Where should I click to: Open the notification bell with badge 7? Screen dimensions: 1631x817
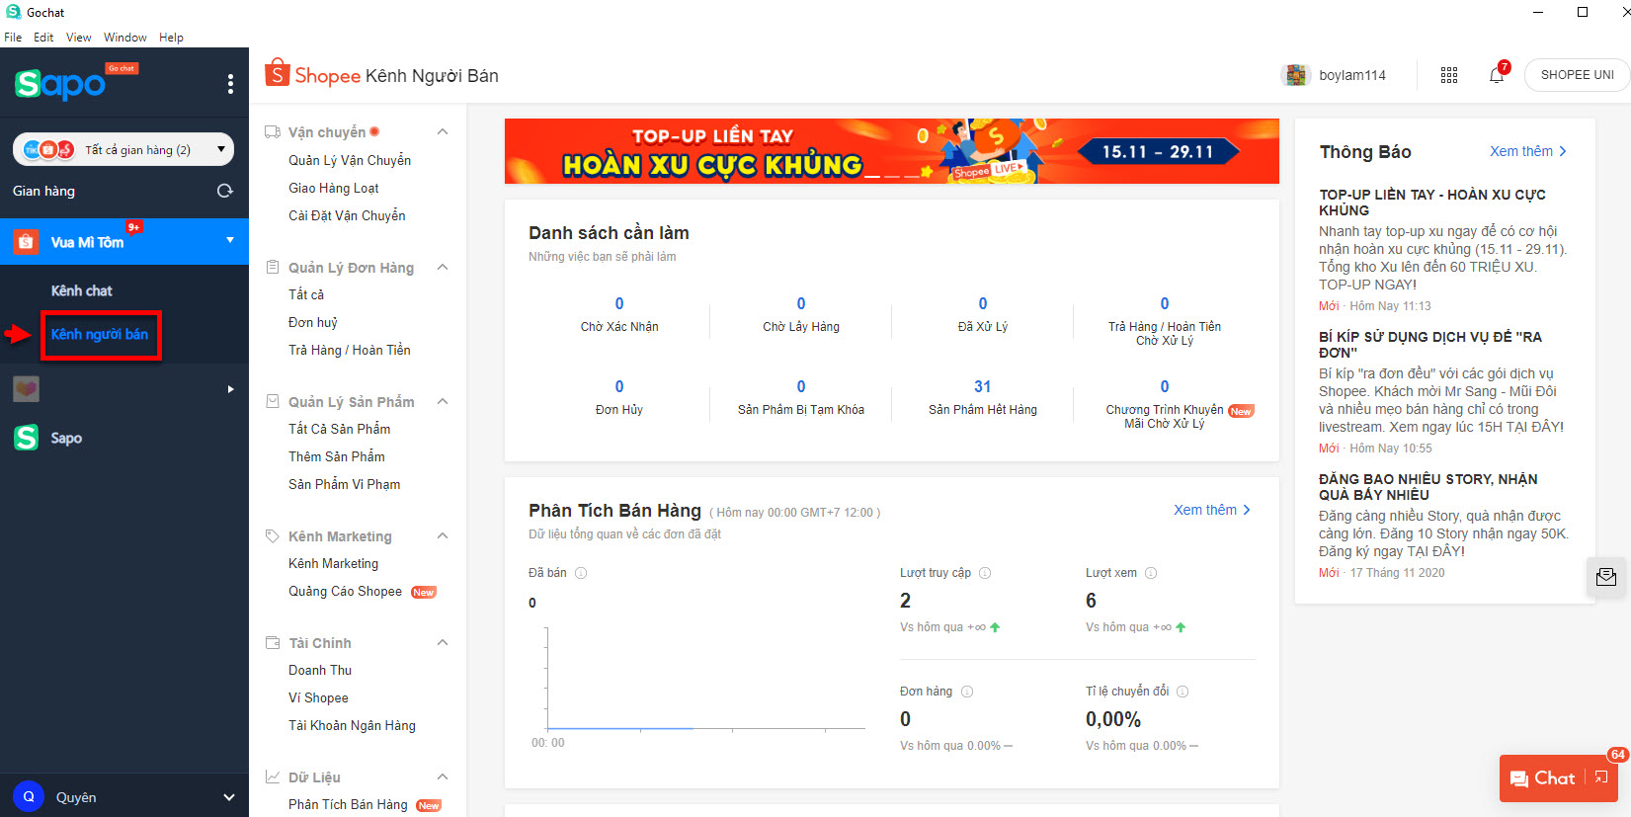(1498, 75)
